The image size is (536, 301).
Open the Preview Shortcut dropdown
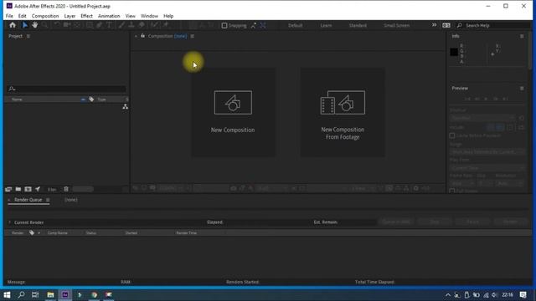tap(482, 118)
